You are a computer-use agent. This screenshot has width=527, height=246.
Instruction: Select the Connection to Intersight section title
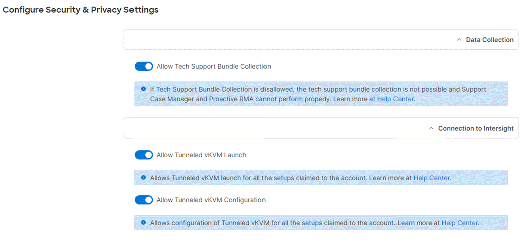475,128
